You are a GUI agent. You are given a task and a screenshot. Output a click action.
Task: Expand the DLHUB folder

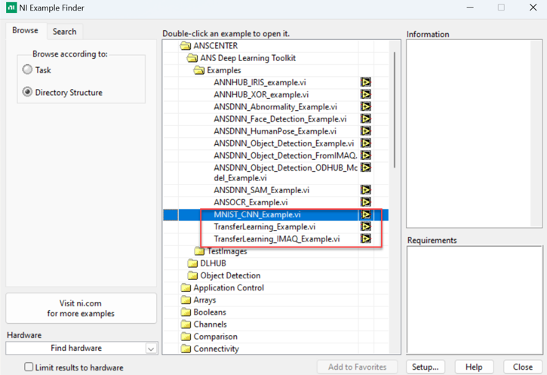[193, 263]
